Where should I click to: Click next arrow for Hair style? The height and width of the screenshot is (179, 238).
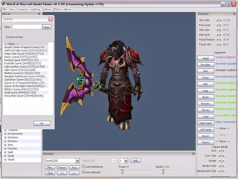[x=220, y=34]
